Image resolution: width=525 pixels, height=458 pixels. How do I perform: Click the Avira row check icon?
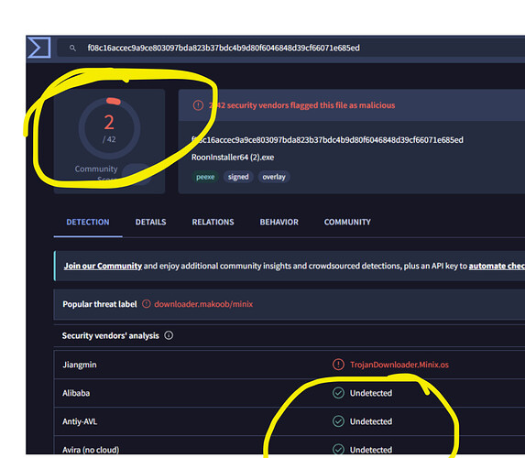point(338,449)
